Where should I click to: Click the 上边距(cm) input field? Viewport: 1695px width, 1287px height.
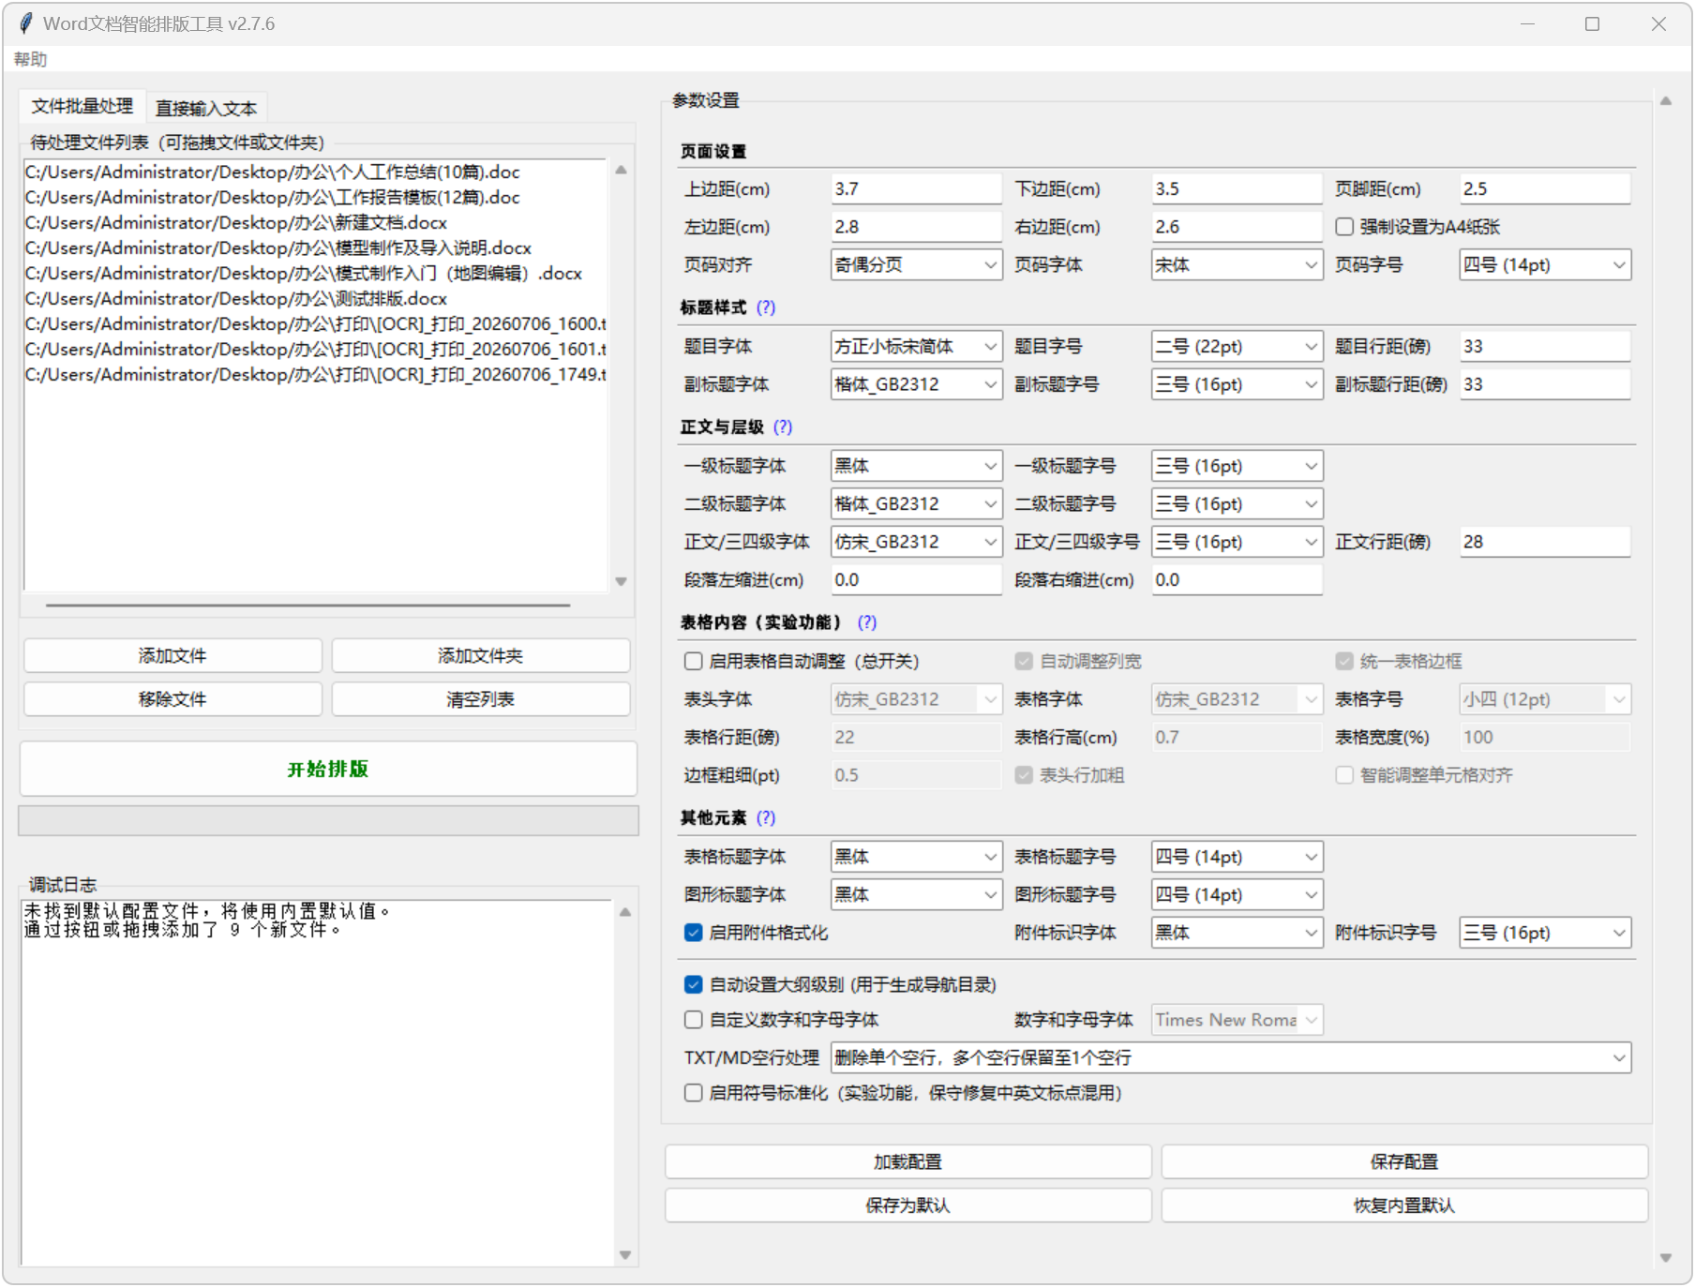(916, 189)
